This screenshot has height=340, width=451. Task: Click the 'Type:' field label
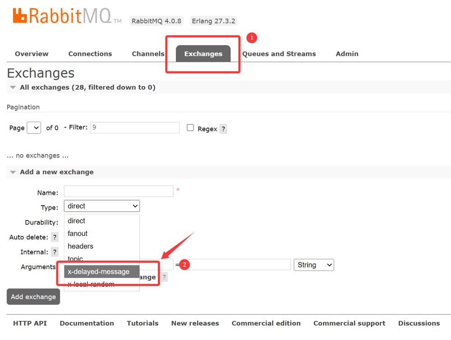(50, 208)
